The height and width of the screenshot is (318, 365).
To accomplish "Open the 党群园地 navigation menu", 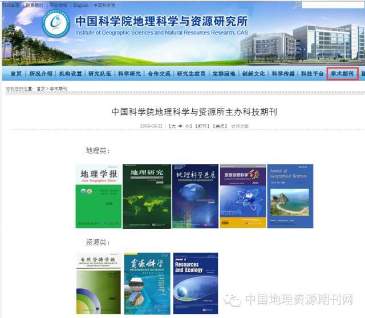I will point(224,74).
